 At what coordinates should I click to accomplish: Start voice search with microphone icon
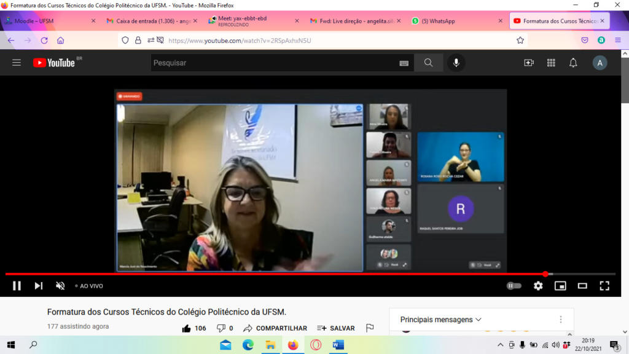click(456, 63)
